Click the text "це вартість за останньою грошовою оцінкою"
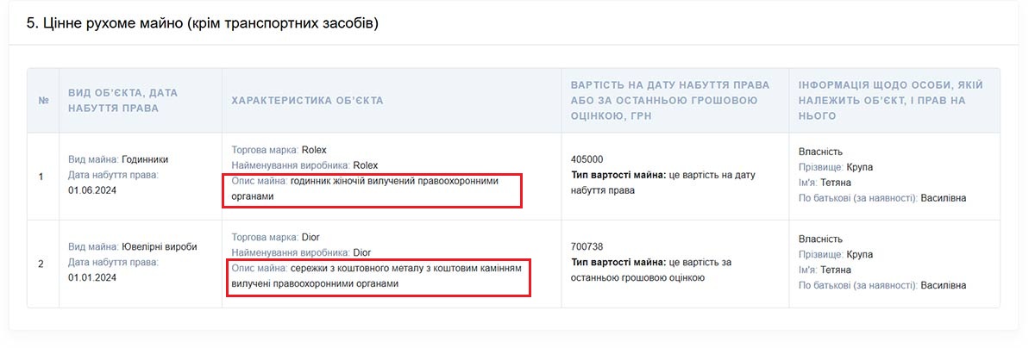This screenshot has height=348, width=1035. pos(651,270)
